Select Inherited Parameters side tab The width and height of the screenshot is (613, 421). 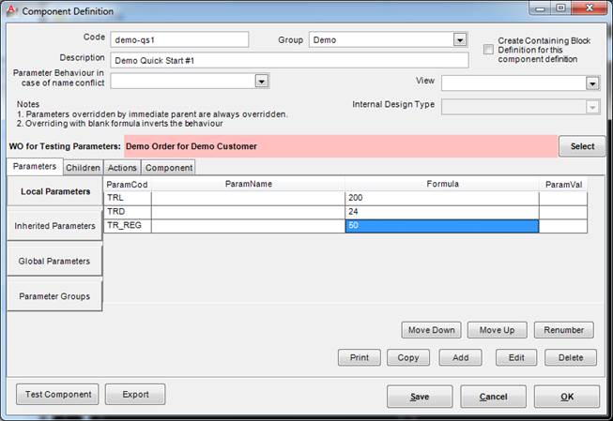(x=54, y=226)
